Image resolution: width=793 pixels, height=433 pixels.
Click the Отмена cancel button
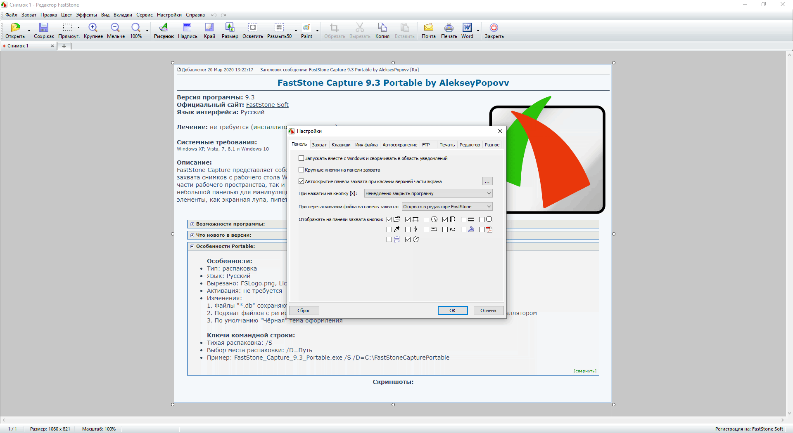pos(488,311)
